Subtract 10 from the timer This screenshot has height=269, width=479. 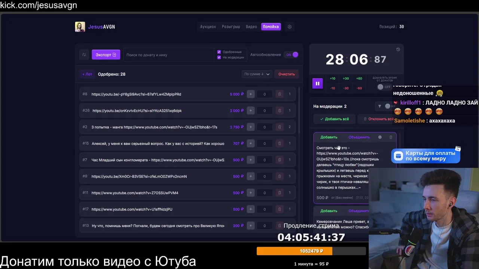click(333, 88)
